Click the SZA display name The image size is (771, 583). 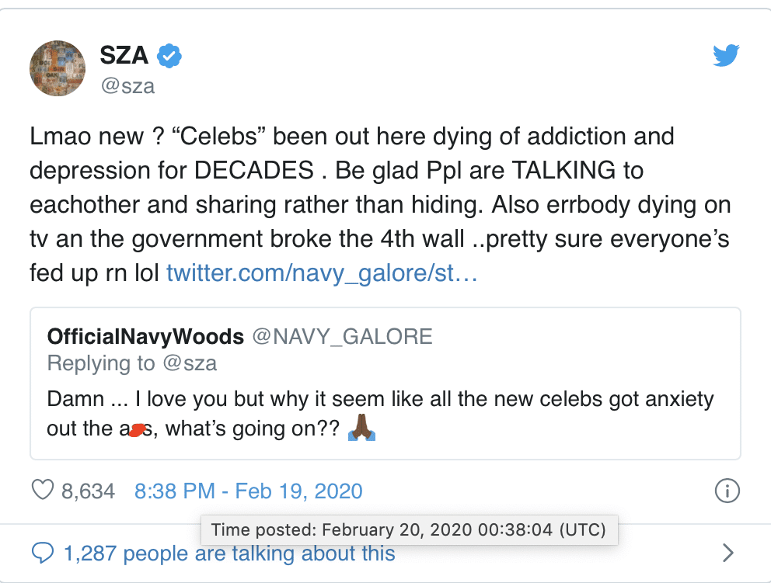pos(124,55)
